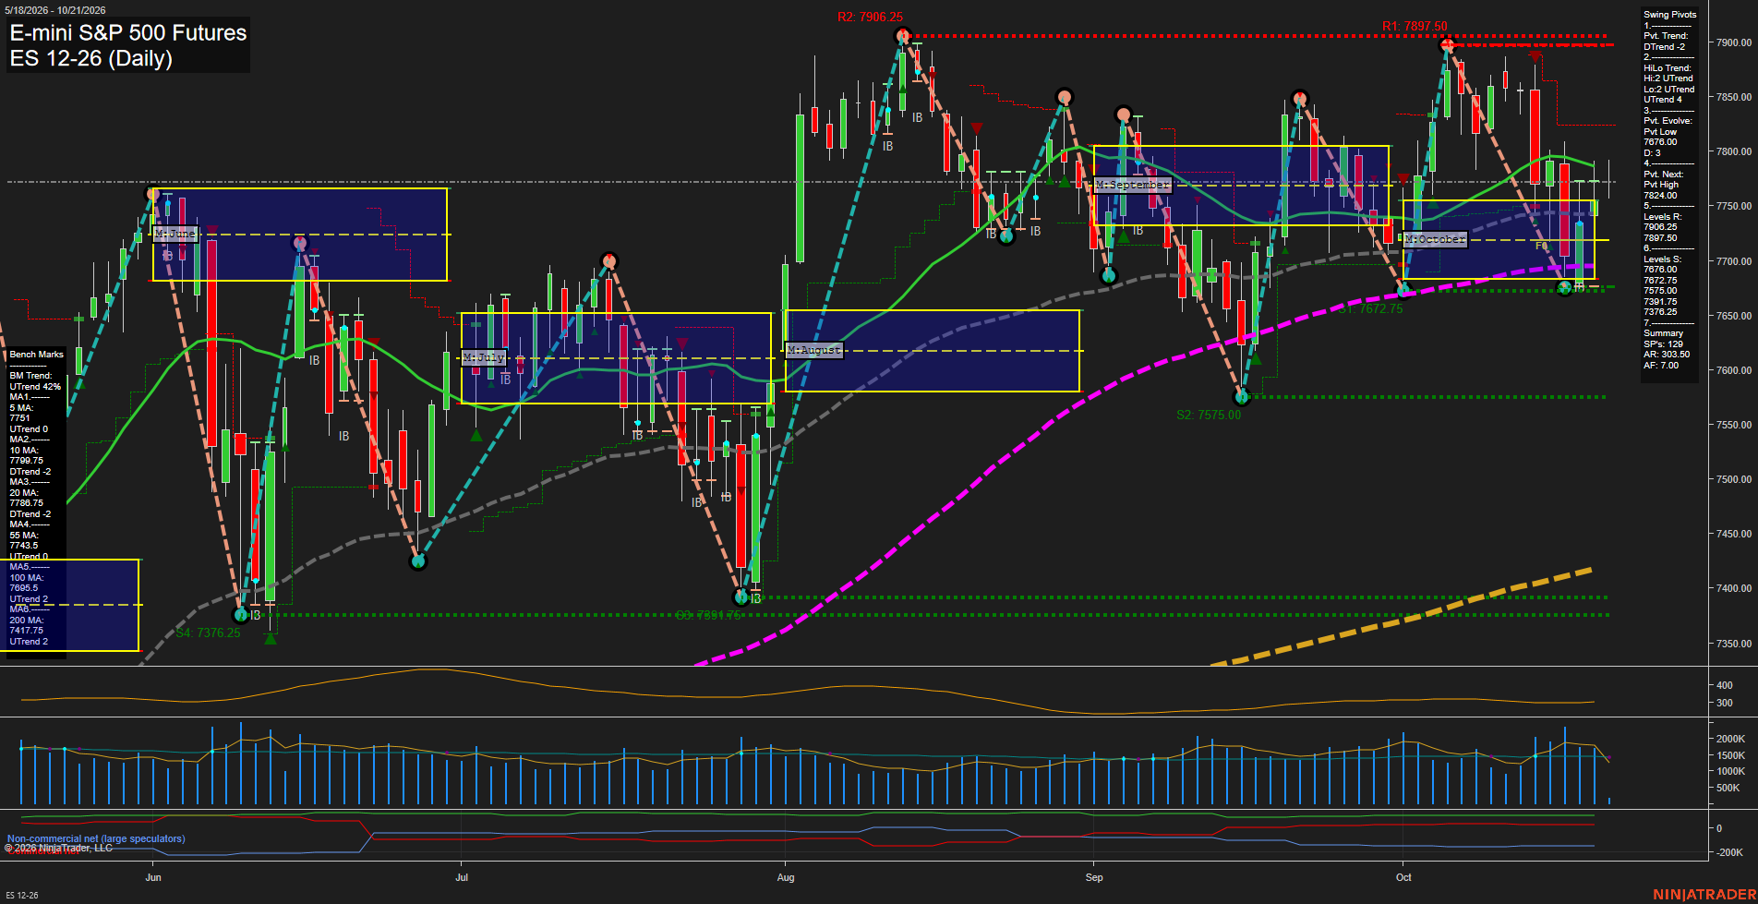This screenshot has width=1758, height=904.
Task: Click the 7350.00 price axis label
Action: click(1734, 644)
